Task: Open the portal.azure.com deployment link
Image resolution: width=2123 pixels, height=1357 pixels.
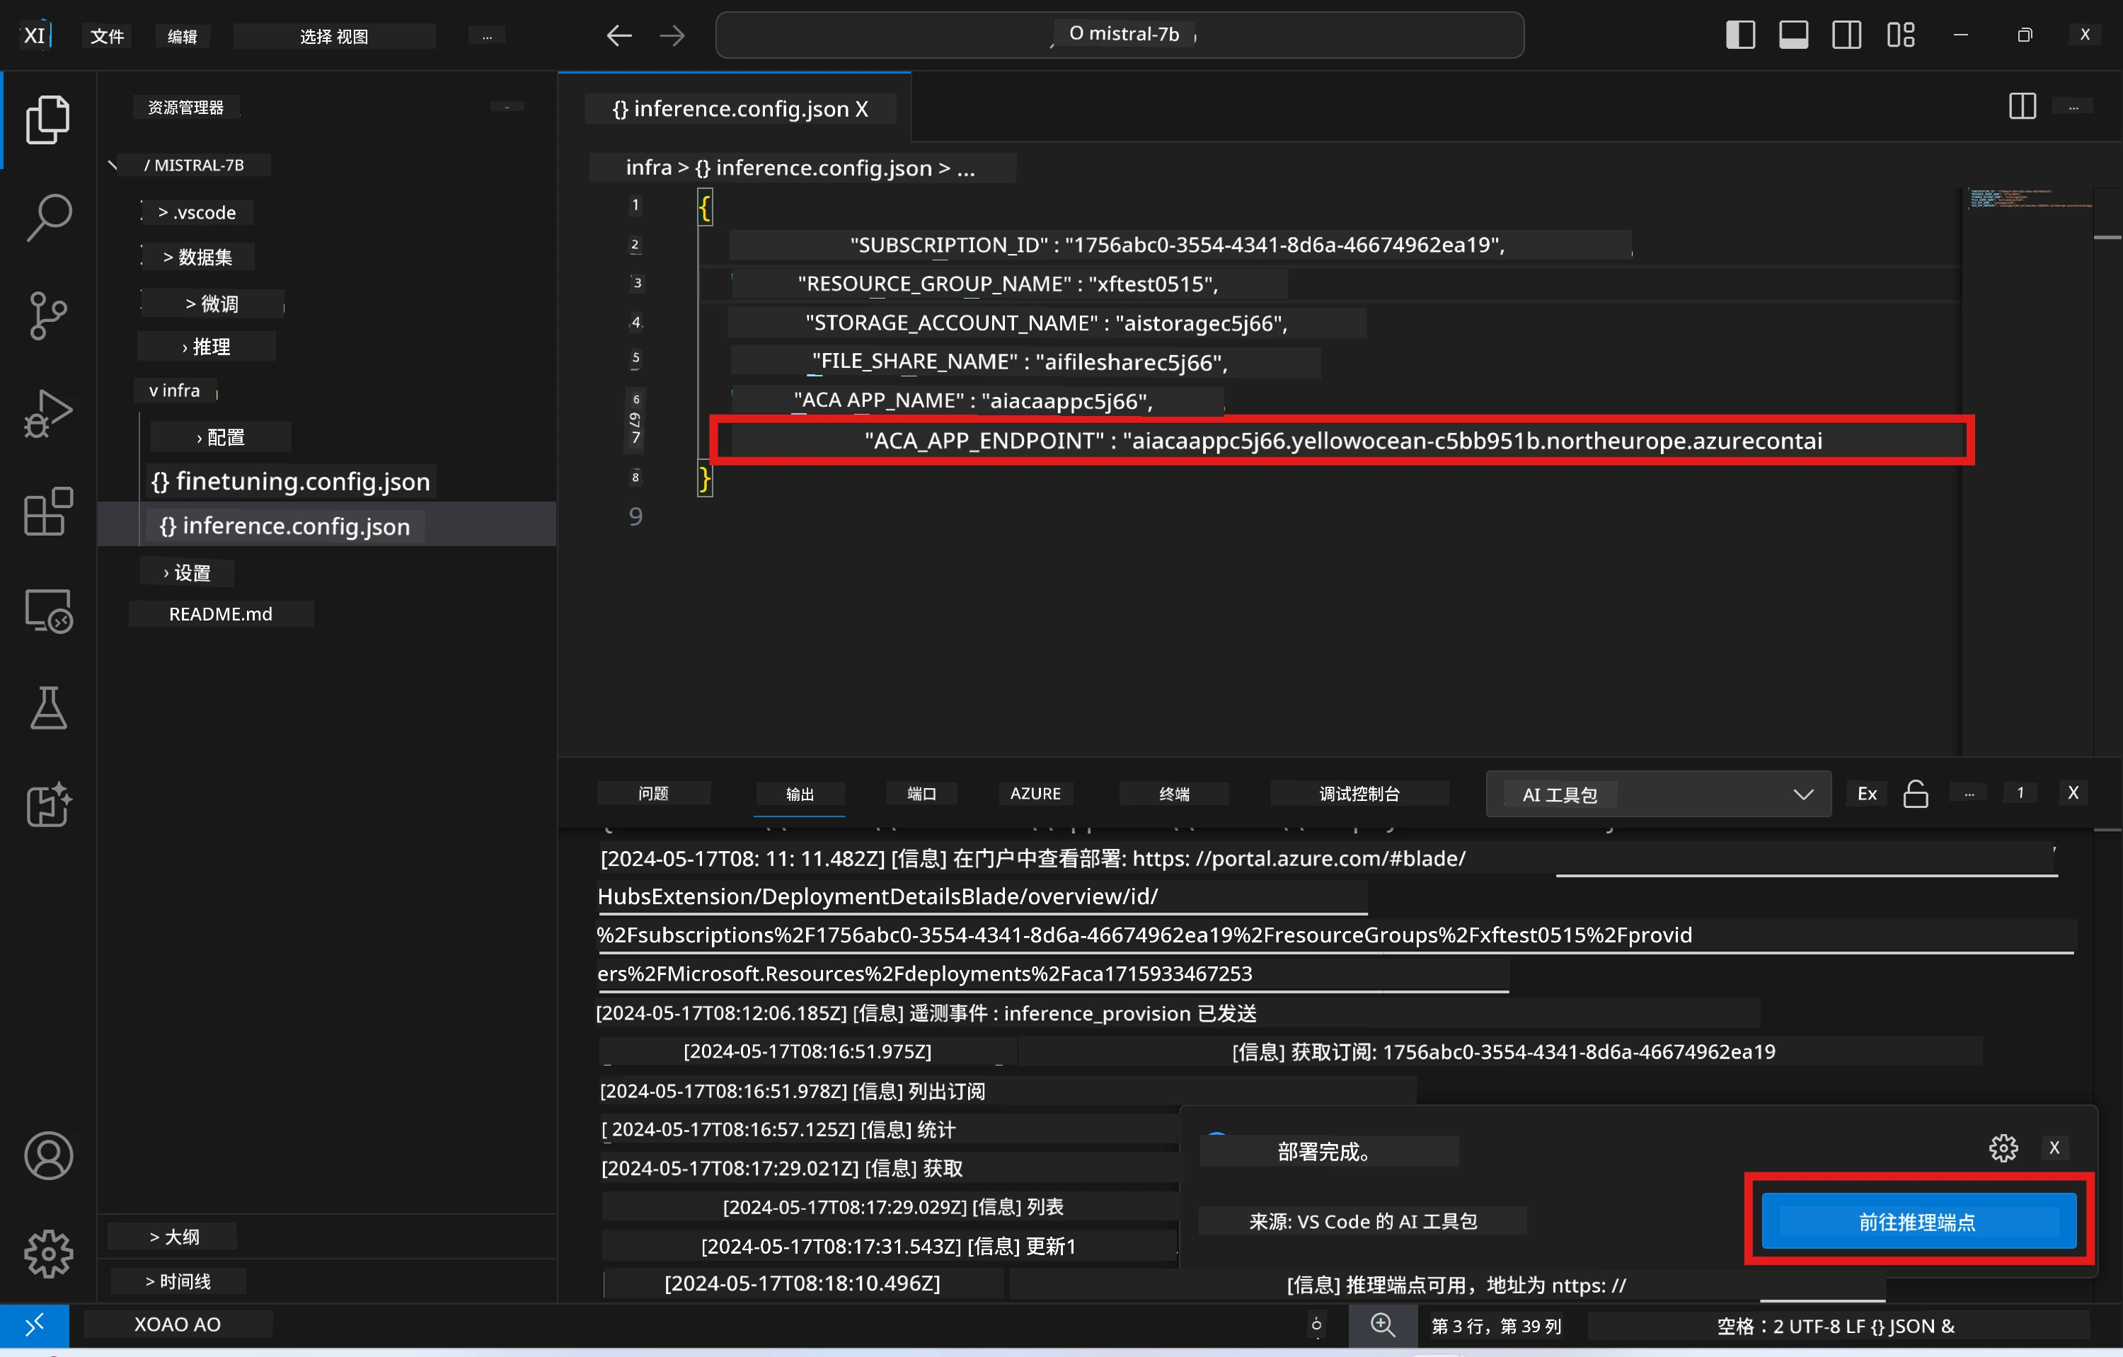Action: (1299, 859)
